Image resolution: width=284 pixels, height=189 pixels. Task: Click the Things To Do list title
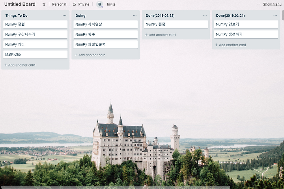pos(17,15)
